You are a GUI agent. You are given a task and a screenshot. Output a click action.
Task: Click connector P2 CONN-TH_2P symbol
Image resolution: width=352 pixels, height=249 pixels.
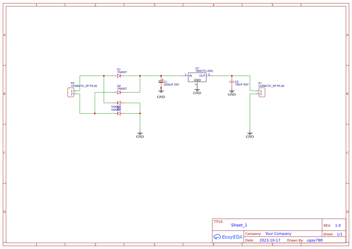click(71, 92)
